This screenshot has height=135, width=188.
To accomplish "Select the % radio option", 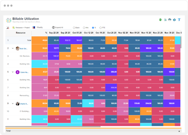I will (x=93, y=28).
